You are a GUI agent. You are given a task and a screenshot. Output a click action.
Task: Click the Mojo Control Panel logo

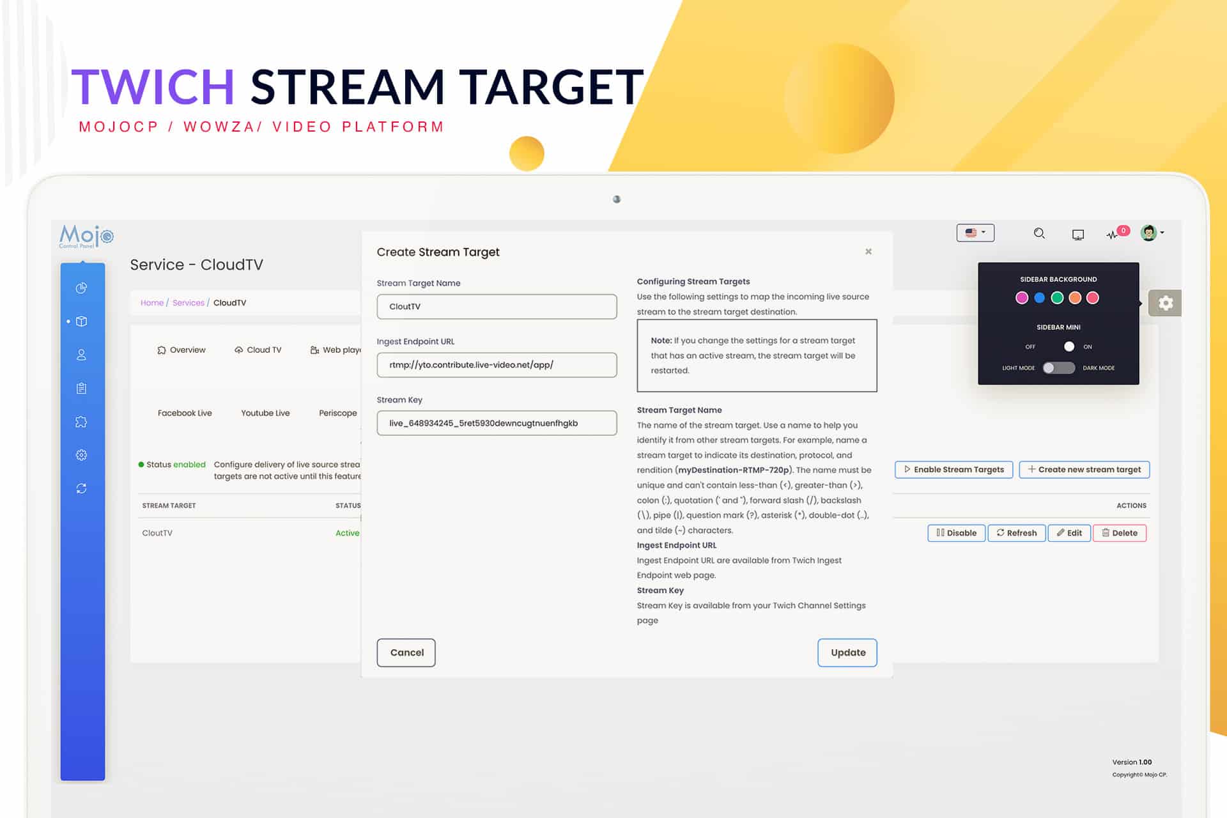pos(86,236)
